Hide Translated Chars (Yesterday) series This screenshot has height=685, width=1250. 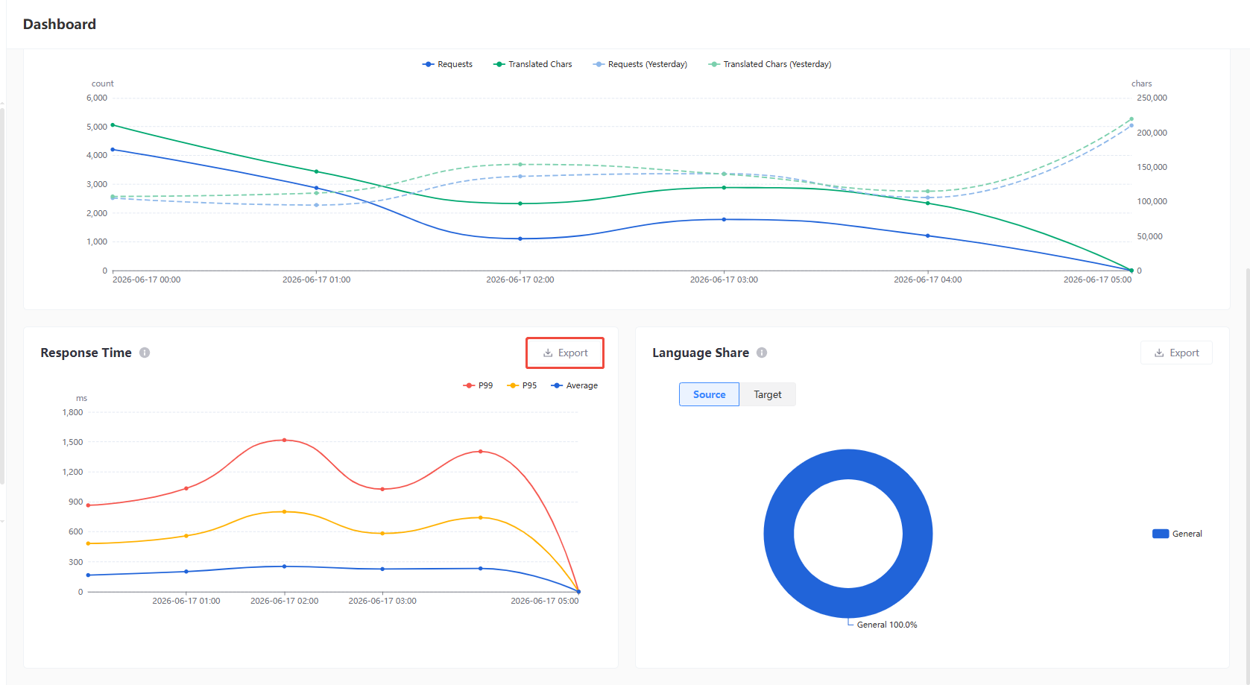point(769,64)
